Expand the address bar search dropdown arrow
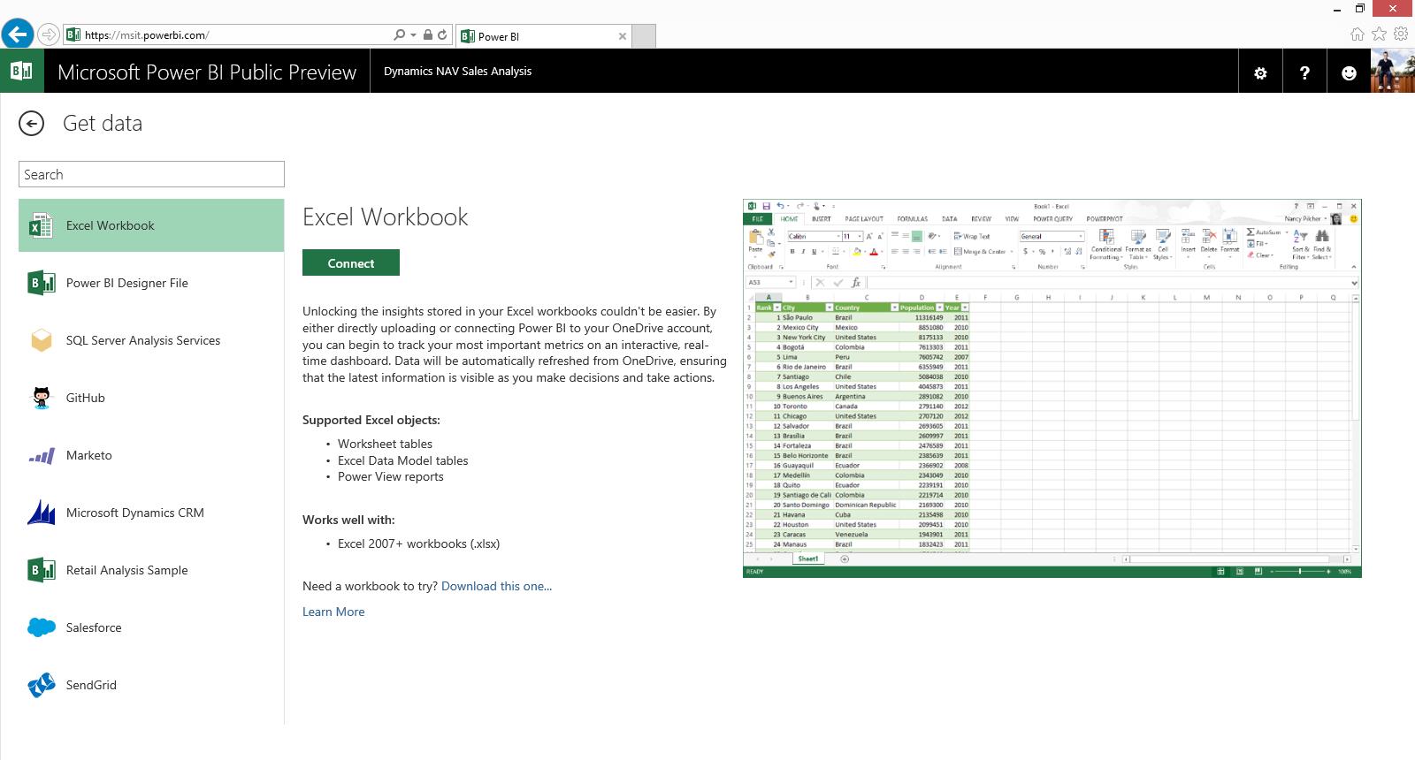This screenshot has height=760, width=1415. coord(413,35)
